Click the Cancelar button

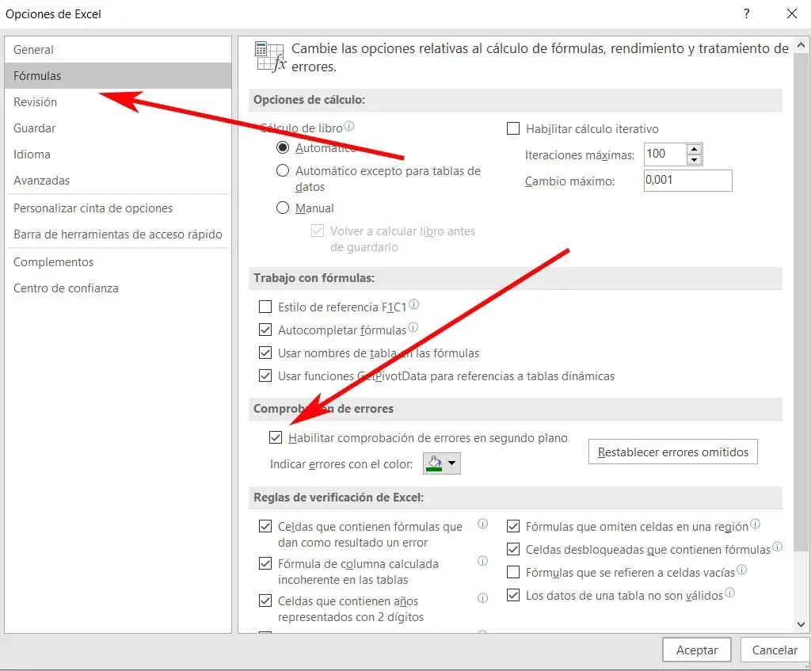tap(775, 650)
